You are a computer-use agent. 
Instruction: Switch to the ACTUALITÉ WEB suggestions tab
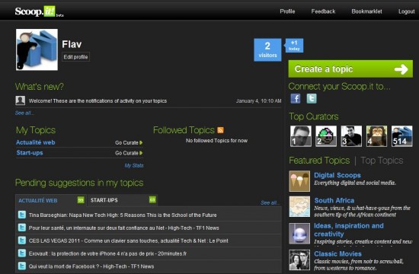tap(51, 200)
